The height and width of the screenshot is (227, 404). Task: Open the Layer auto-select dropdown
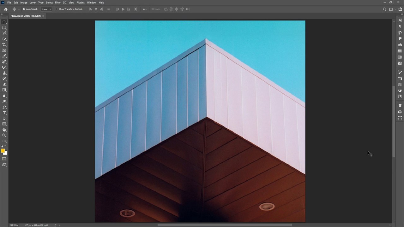pyautogui.click(x=47, y=9)
